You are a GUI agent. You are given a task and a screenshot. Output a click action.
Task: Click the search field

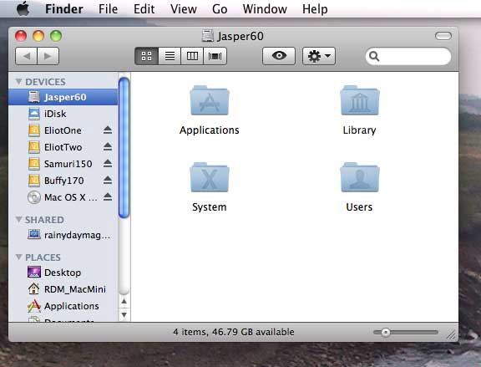click(x=408, y=56)
